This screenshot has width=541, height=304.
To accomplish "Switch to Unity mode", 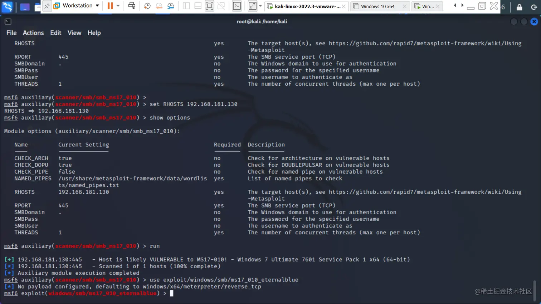I will (221, 6).
